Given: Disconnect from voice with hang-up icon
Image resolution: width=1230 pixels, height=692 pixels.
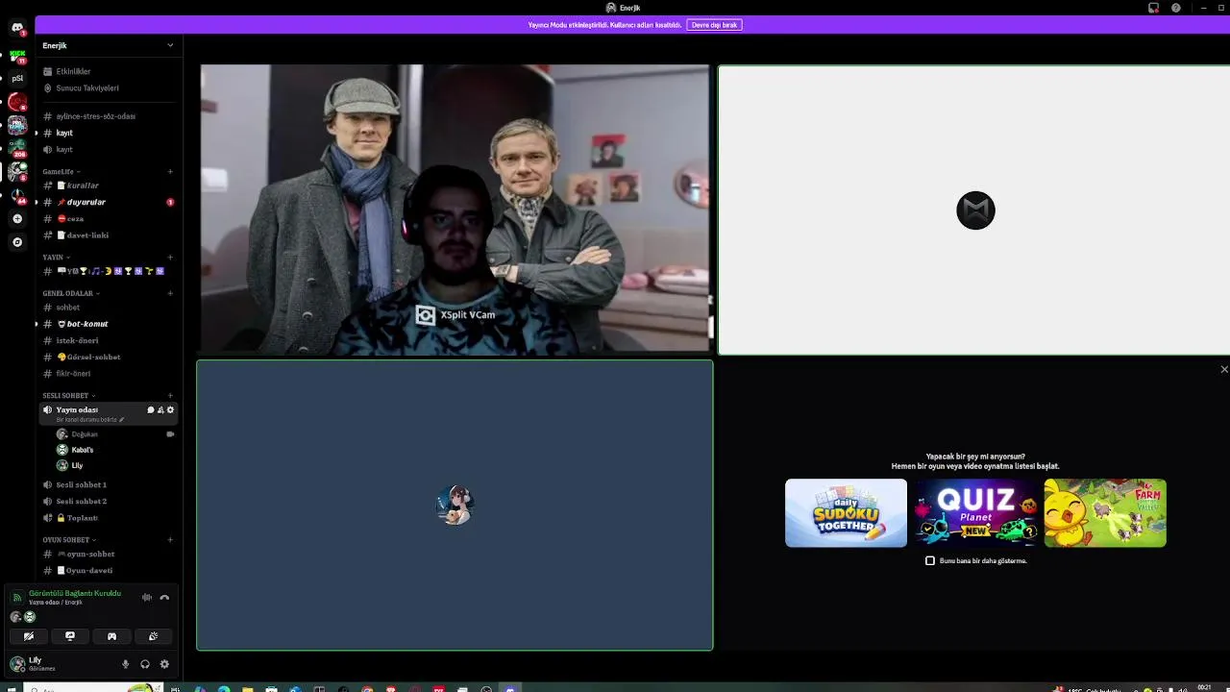Looking at the screenshot, I should 164,597.
